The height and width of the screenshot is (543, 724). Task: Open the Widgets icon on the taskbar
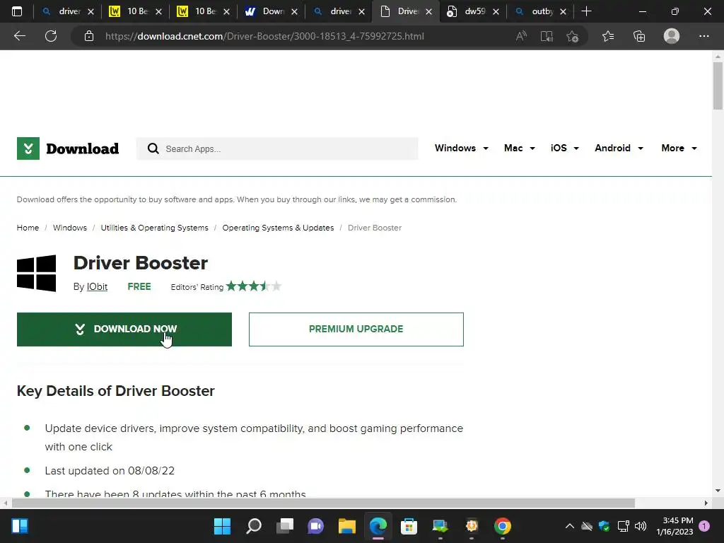click(x=20, y=526)
